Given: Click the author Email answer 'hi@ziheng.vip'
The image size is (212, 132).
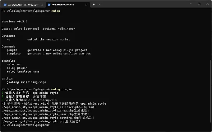Looking at the screenshot, I should click(45, 100).
